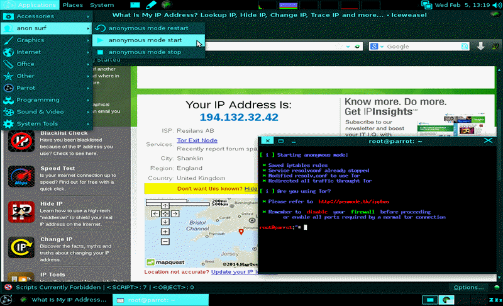Switch to the root@parrot taskbar item

click(x=160, y=300)
